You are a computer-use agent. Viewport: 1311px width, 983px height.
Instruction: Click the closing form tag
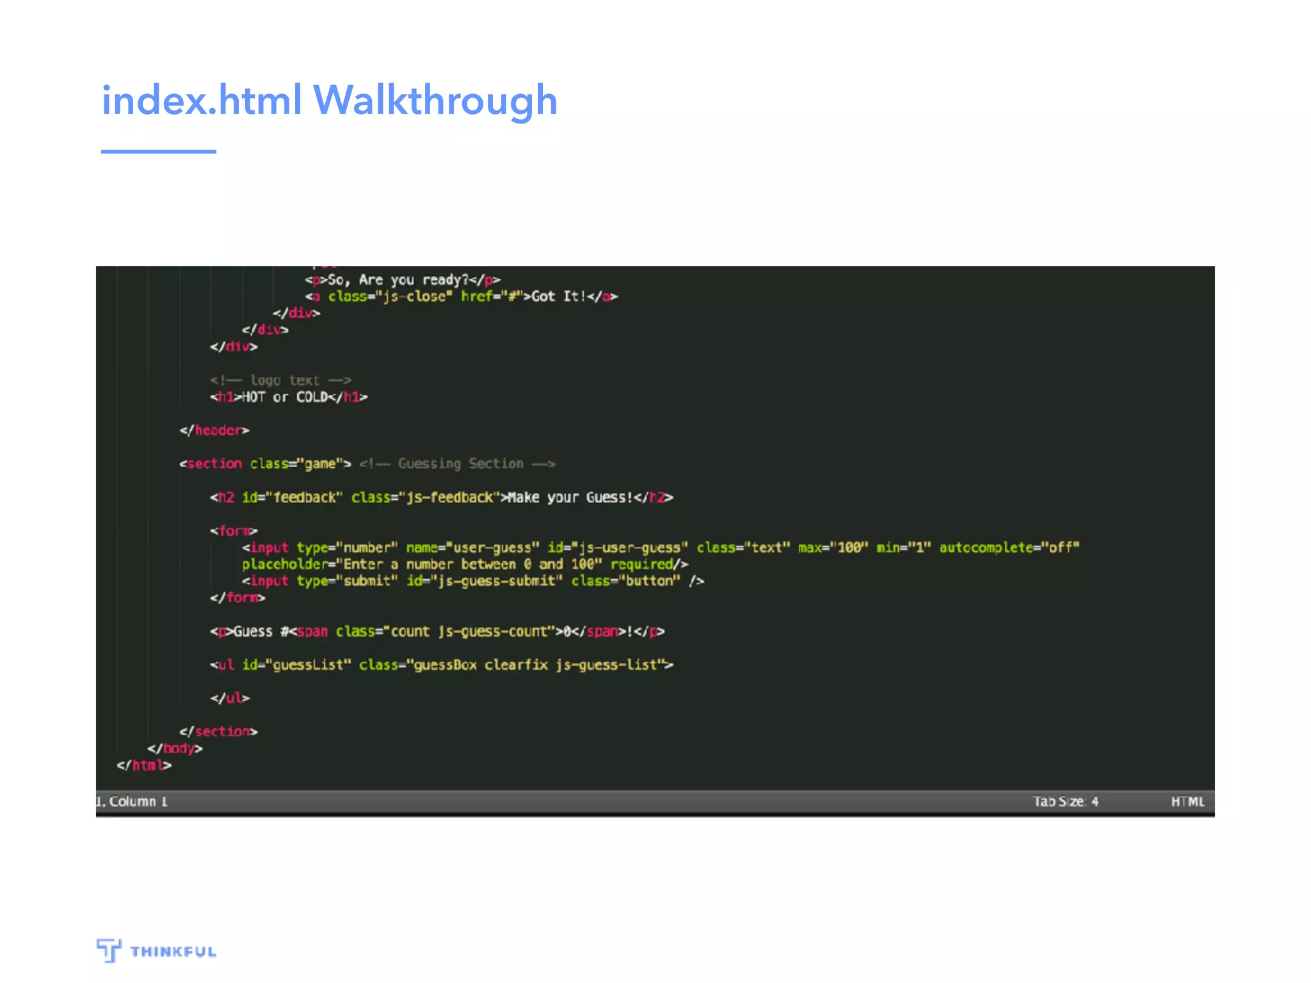point(237,597)
